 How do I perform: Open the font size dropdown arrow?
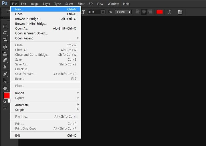point(103,12)
